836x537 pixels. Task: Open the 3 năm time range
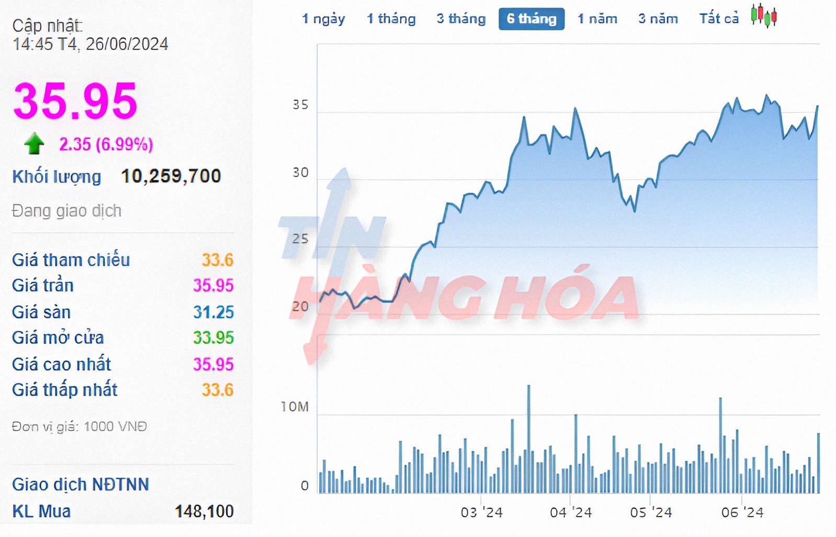coord(658,19)
